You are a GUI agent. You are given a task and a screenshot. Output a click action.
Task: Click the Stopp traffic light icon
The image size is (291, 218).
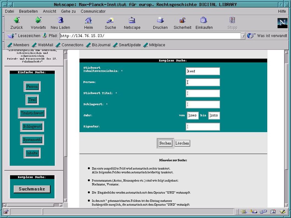[x=232, y=20]
